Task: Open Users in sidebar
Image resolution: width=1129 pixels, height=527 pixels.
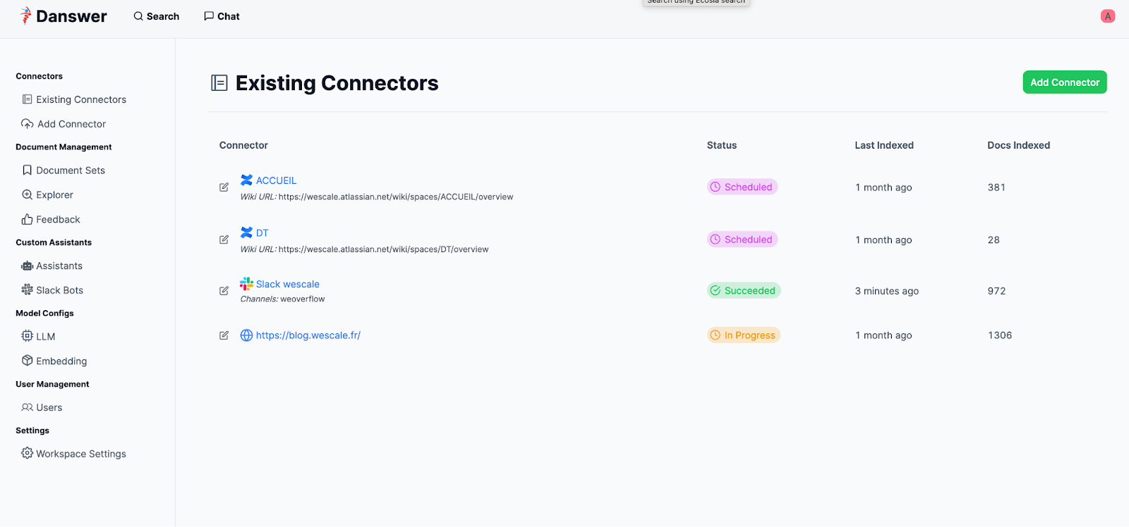Action: tap(42, 407)
